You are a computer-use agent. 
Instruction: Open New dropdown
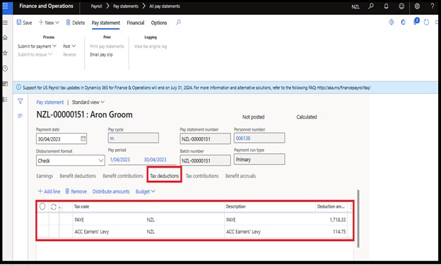49,23
